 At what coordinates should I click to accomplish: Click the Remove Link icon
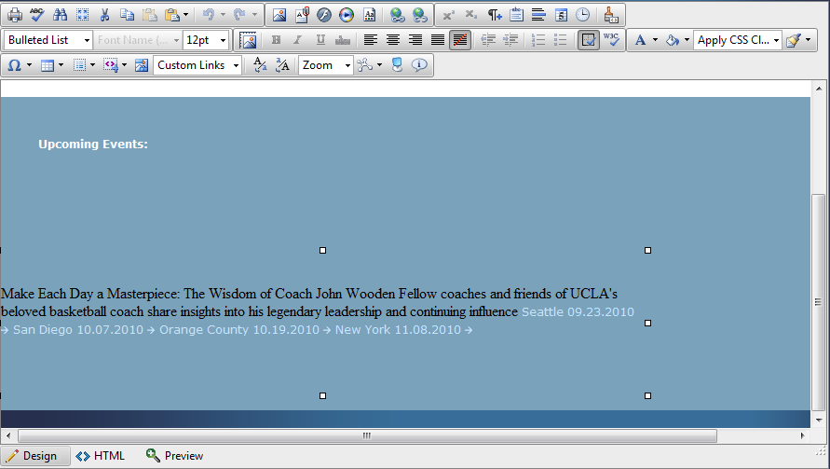click(420, 15)
